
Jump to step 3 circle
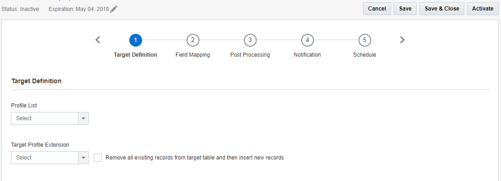pos(250,40)
